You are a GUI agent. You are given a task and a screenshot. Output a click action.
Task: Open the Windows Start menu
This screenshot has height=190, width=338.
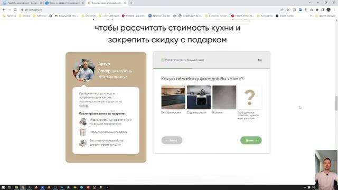coord(3,187)
